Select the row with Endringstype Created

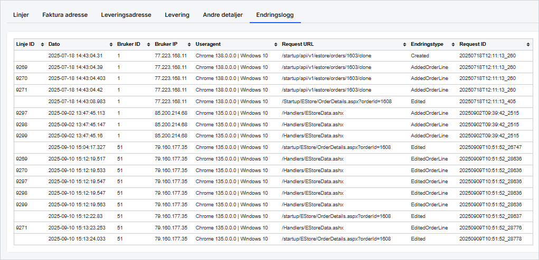(420, 56)
